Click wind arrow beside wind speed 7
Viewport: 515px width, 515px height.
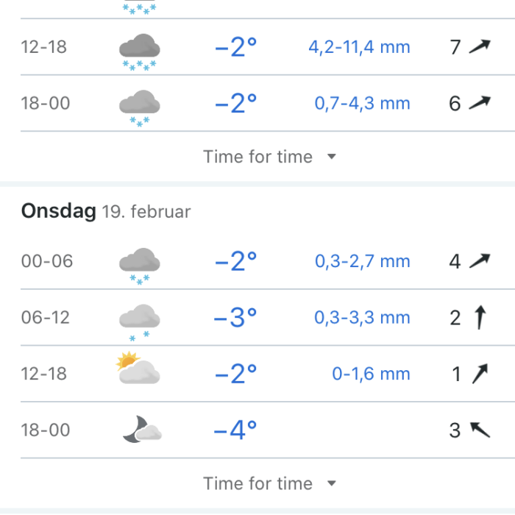tap(480, 46)
